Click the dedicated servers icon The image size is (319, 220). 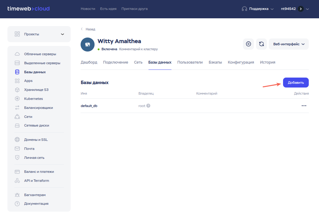(x=17, y=63)
